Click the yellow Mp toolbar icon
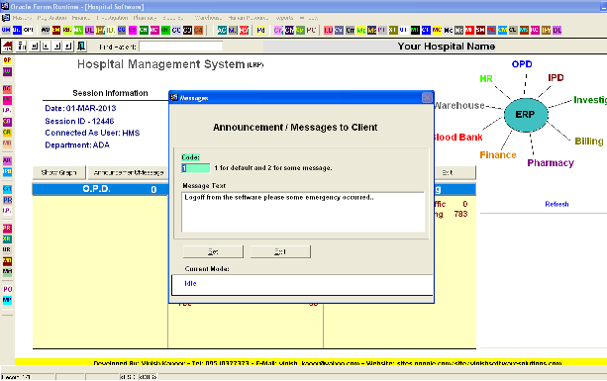The image size is (607, 381). point(361,30)
